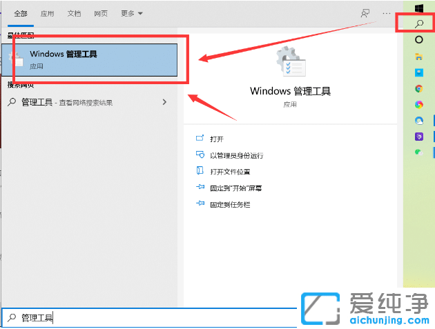
Task: Click the feedback person icon in search header
Action: click(x=365, y=13)
